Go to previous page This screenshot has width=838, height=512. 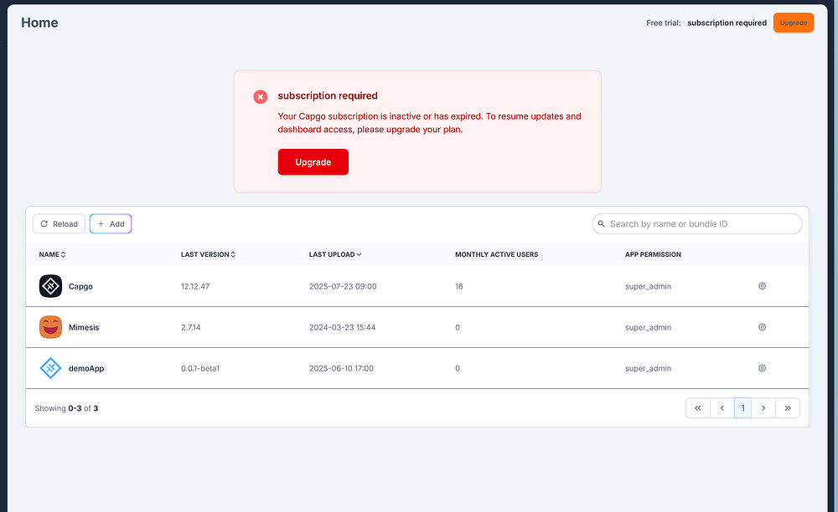pyautogui.click(x=722, y=408)
